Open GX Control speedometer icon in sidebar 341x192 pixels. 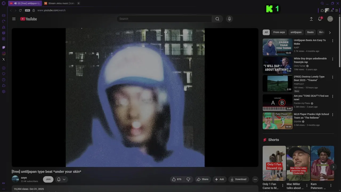point(3,21)
